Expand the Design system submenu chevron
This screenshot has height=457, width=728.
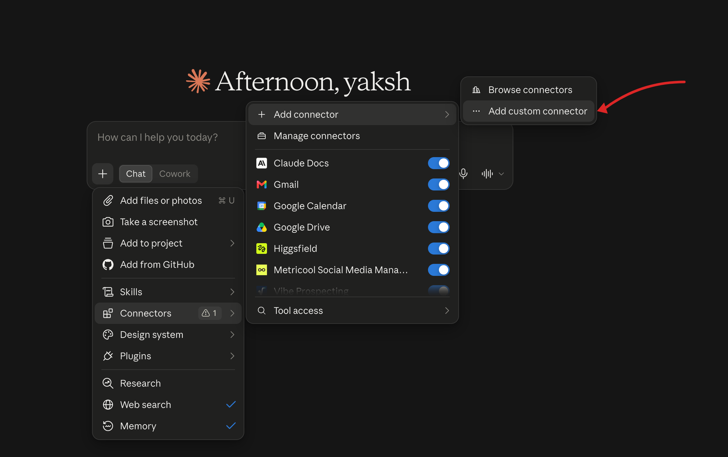coord(232,335)
